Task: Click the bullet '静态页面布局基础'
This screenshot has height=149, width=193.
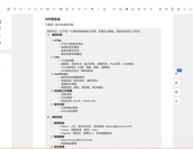Action: pyautogui.click(x=71, y=54)
